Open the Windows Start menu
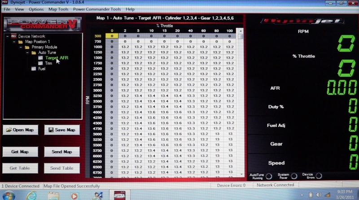The image size is (359, 200). pos(9,196)
